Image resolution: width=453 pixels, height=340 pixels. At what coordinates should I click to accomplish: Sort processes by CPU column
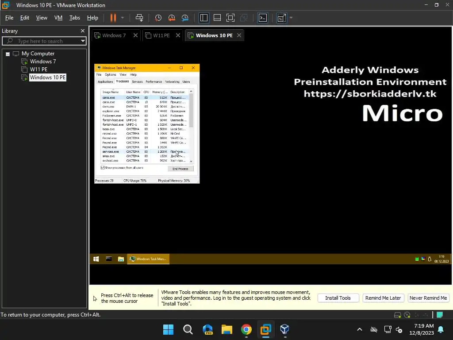click(x=146, y=92)
